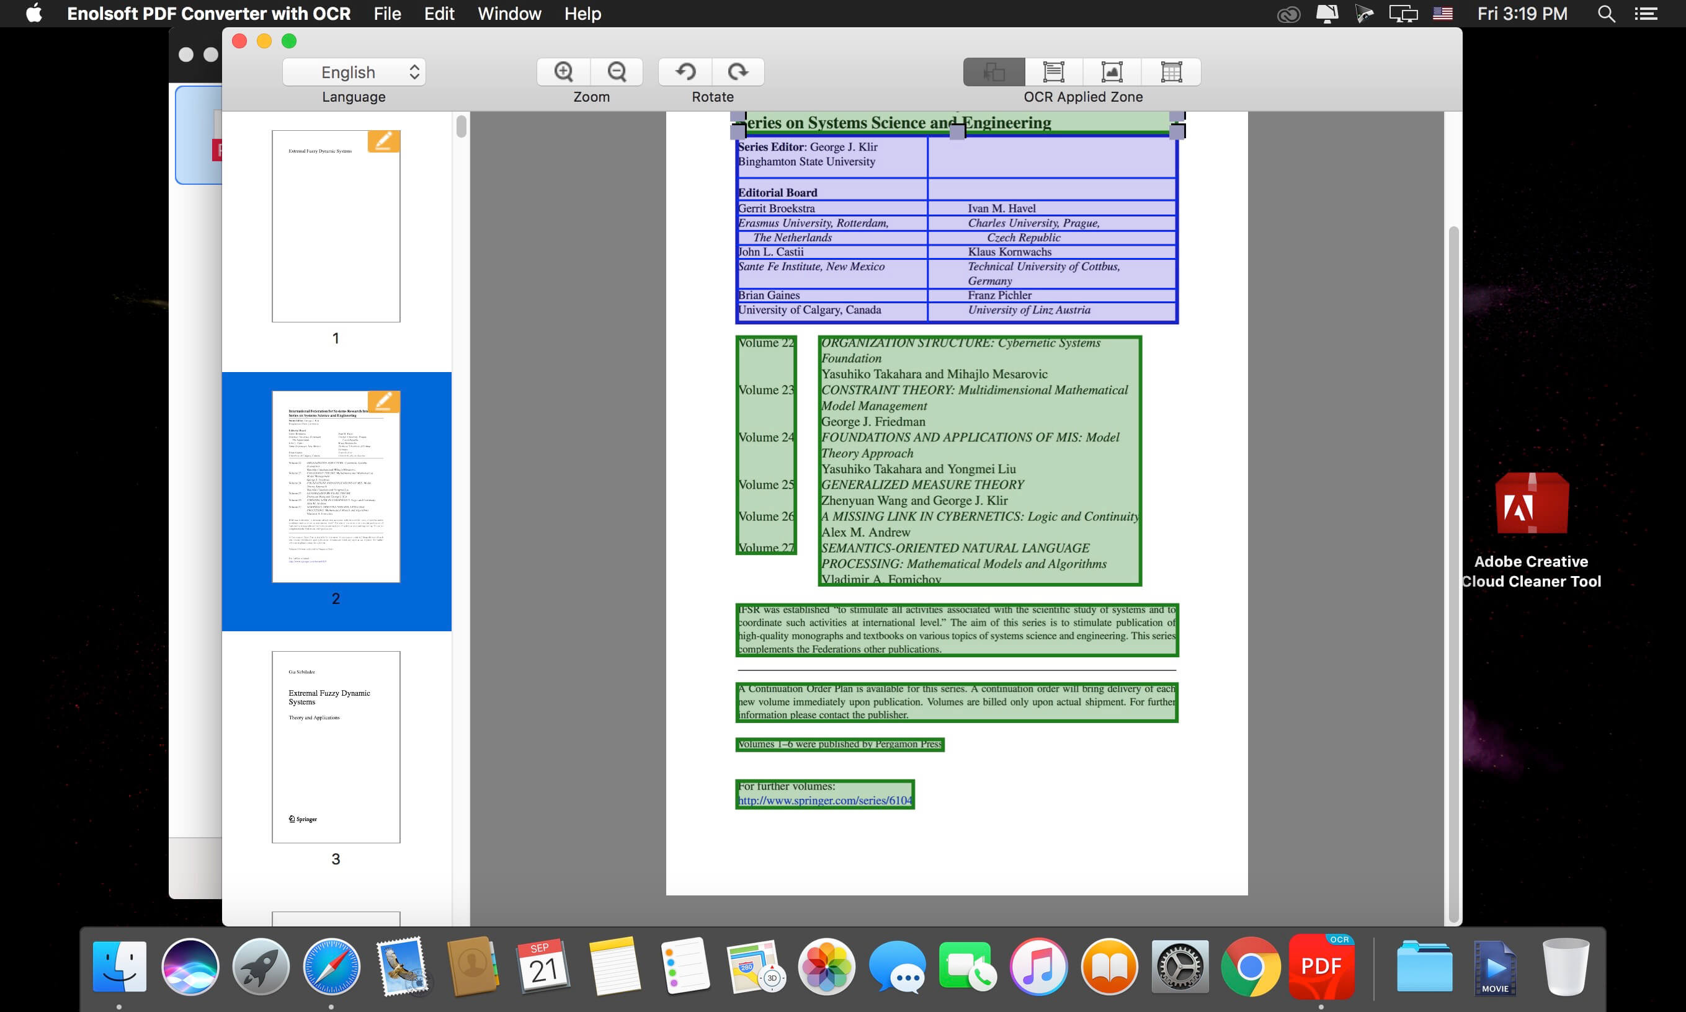This screenshot has height=1012, width=1686.
Task: Select page 2 thumbnail in sidebar
Action: (335, 500)
